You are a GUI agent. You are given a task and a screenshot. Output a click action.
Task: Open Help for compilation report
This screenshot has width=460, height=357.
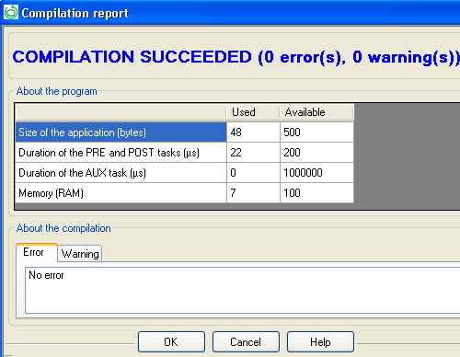tap(320, 341)
